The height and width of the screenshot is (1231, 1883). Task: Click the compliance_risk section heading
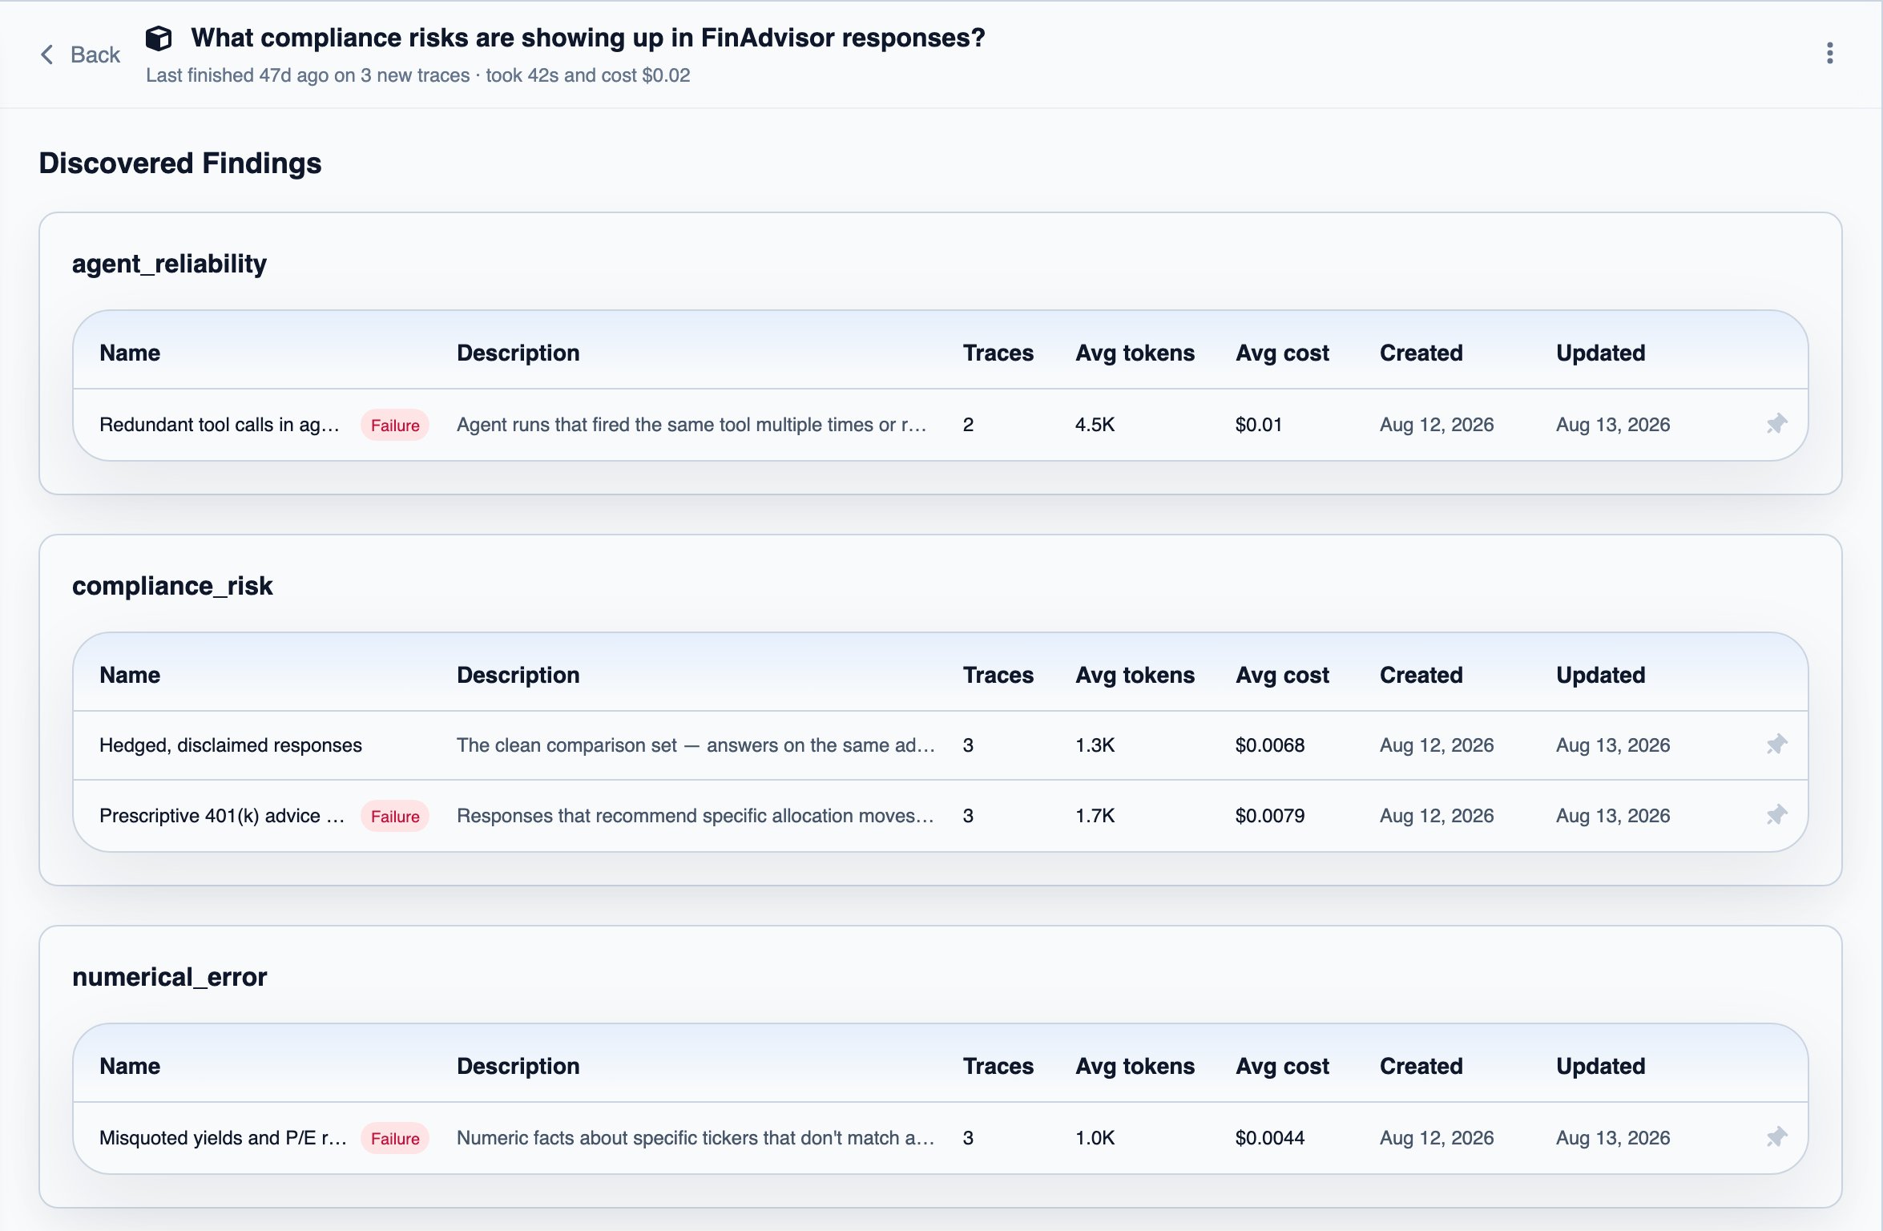click(172, 586)
